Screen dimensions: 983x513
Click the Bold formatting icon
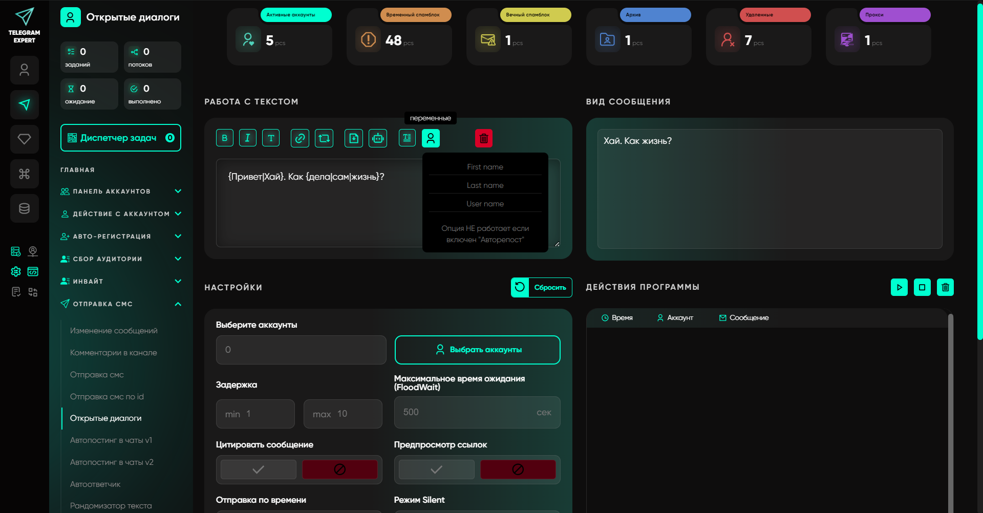click(x=224, y=138)
